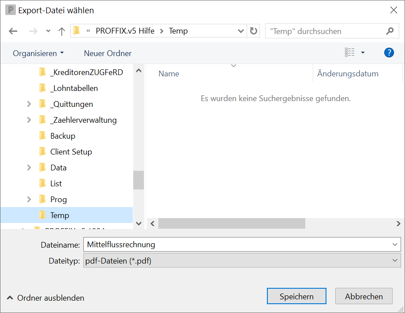Click the horizontal scrollbar right arrow

point(398,223)
